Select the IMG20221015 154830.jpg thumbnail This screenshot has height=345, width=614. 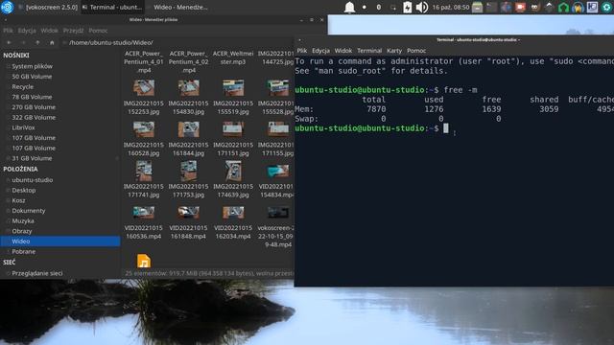(x=188, y=87)
